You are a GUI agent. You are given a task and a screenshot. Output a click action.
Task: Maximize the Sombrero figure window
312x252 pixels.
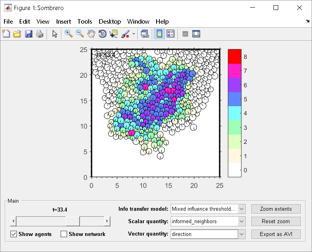pyautogui.click(x=276, y=8)
